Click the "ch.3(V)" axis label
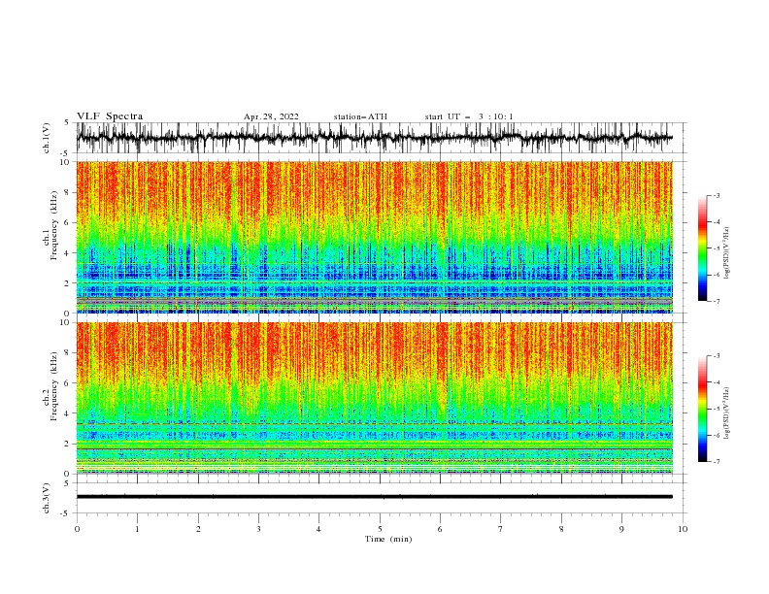Screen dimensions: 769x594 47,498
